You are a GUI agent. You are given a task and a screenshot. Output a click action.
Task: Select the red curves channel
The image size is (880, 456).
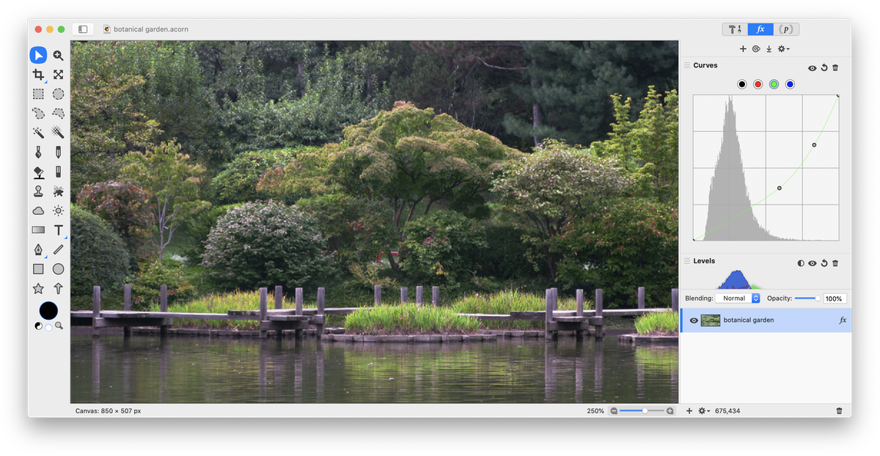click(758, 84)
